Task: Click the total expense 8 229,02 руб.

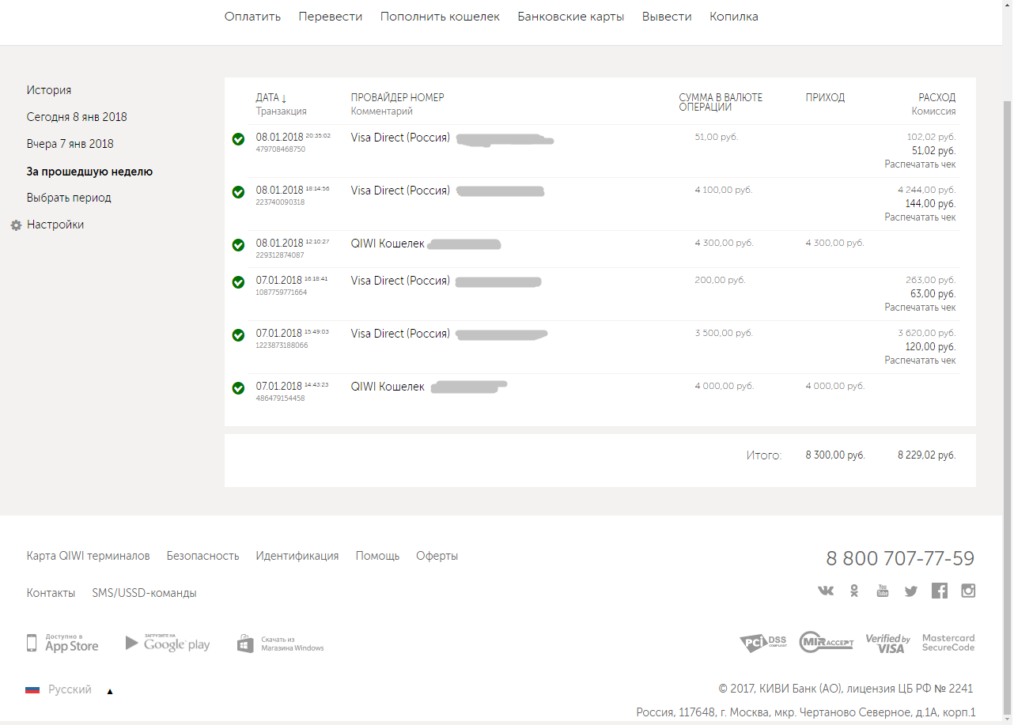Action: click(926, 455)
